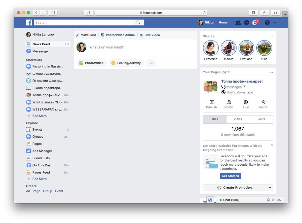Open chat settings gear icon
302x223 pixels.
click(x=268, y=200)
